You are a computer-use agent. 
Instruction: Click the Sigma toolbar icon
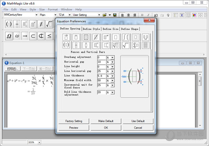pos(182,15)
